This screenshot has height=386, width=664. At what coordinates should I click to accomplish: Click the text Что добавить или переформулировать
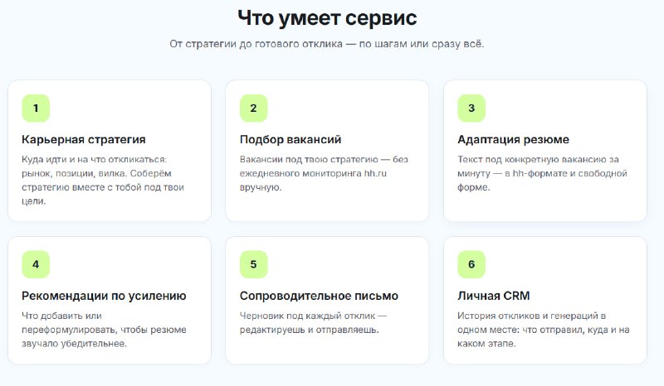tap(104, 330)
